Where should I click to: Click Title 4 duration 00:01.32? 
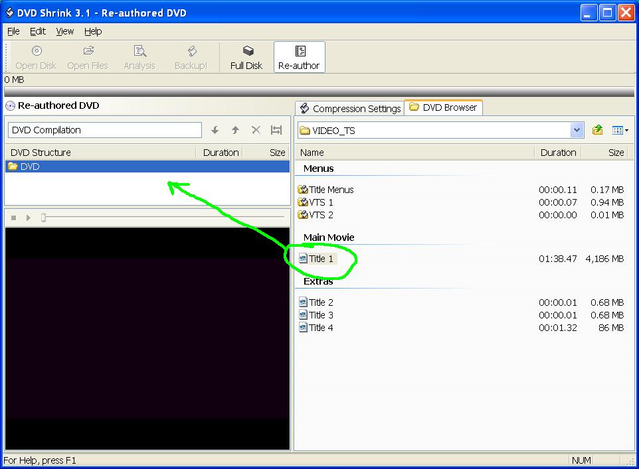coord(557,328)
